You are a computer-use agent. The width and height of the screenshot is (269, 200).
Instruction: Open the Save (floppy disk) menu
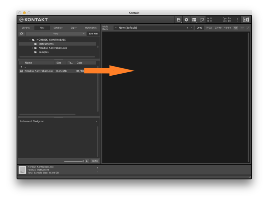coord(179,20)
